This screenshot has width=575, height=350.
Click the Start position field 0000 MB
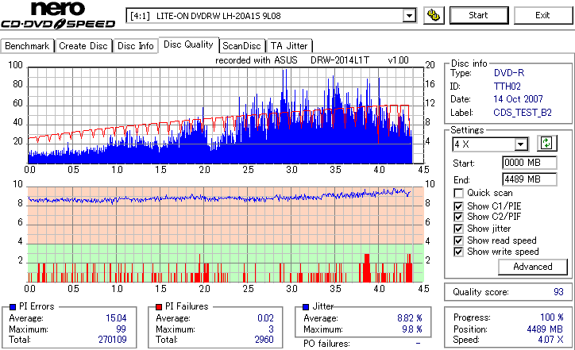click(529, 163)
